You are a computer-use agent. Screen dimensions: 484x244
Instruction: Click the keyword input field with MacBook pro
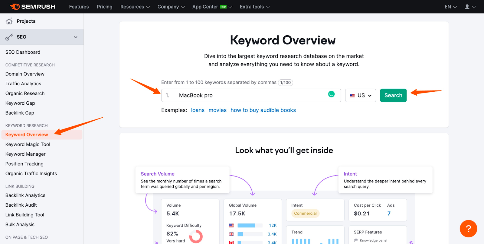pos(251,95)
